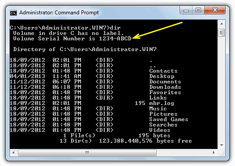Click the horizontal scrollbar right arrow
This screenshot has height=166, width=235.
pos(214,153)
